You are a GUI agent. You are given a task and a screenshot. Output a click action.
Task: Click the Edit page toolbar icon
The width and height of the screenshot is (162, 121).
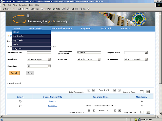[x=77, y=9]
